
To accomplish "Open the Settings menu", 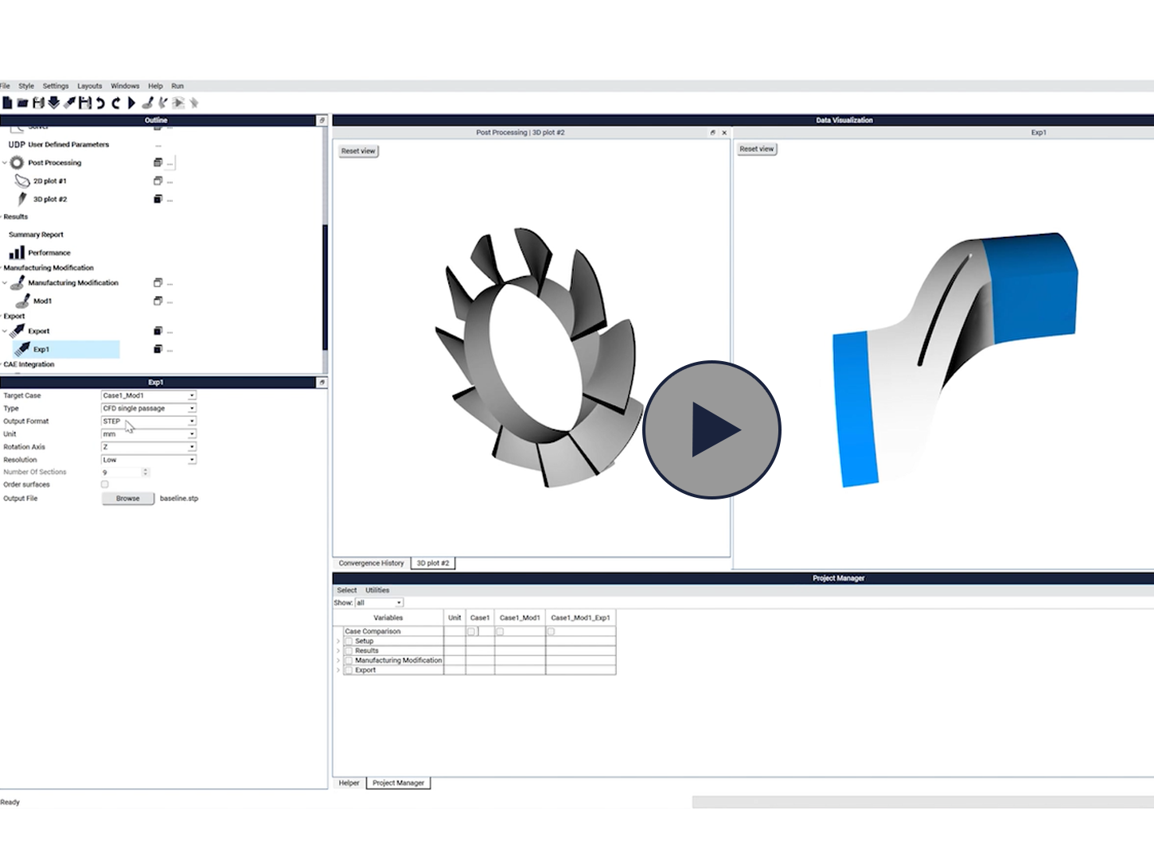I will (56, 86).
